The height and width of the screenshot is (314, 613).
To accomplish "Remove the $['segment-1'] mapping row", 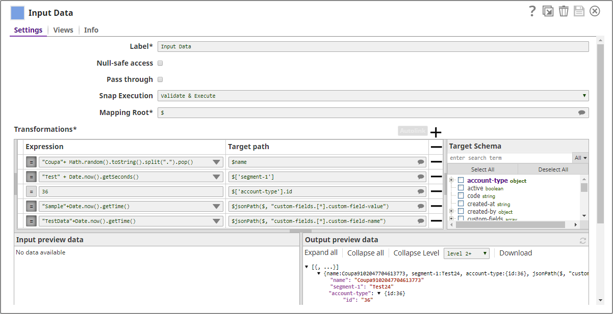I will point(436,177).
